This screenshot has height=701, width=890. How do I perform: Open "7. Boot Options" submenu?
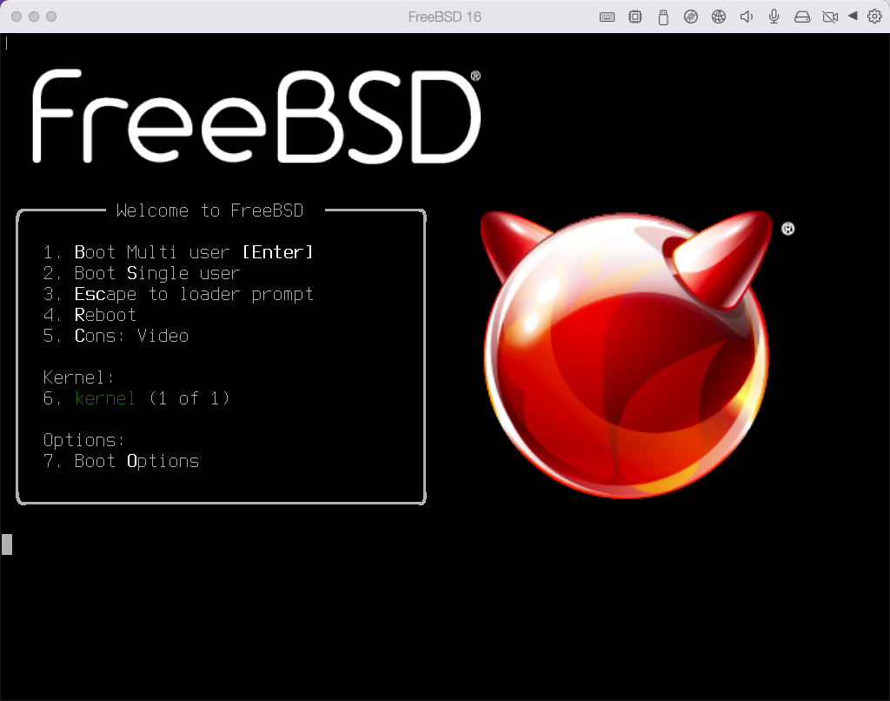coord(121,461)
